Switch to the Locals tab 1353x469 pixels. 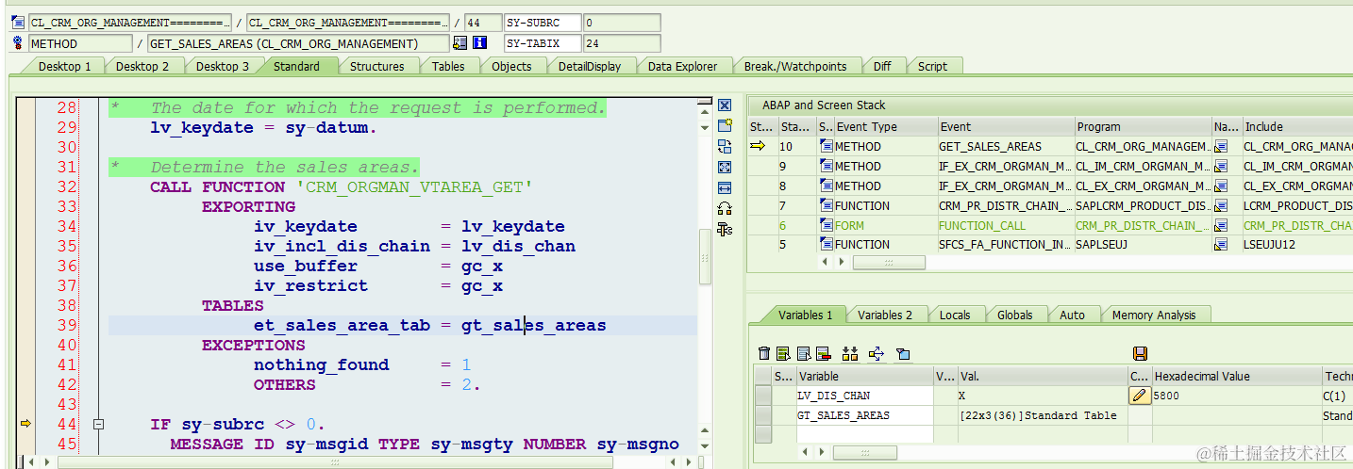(x=955, y=315)
